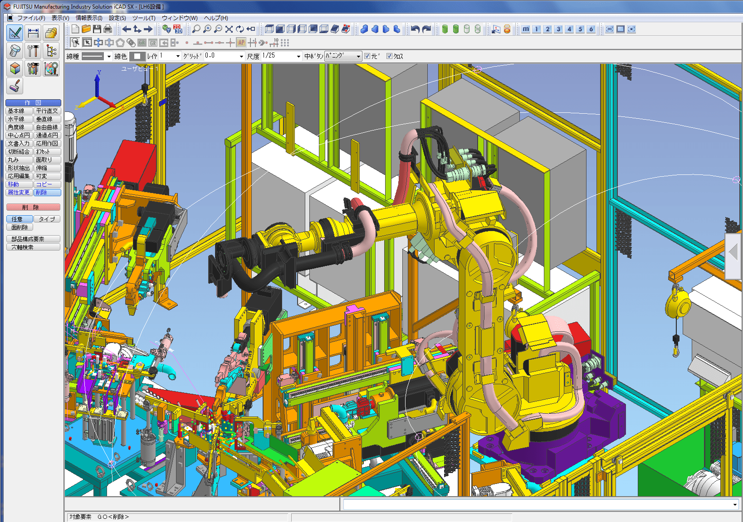Open the 設定(S) menu
The height and width of the screenshot is (522, 743).
(x=117, y=18)
